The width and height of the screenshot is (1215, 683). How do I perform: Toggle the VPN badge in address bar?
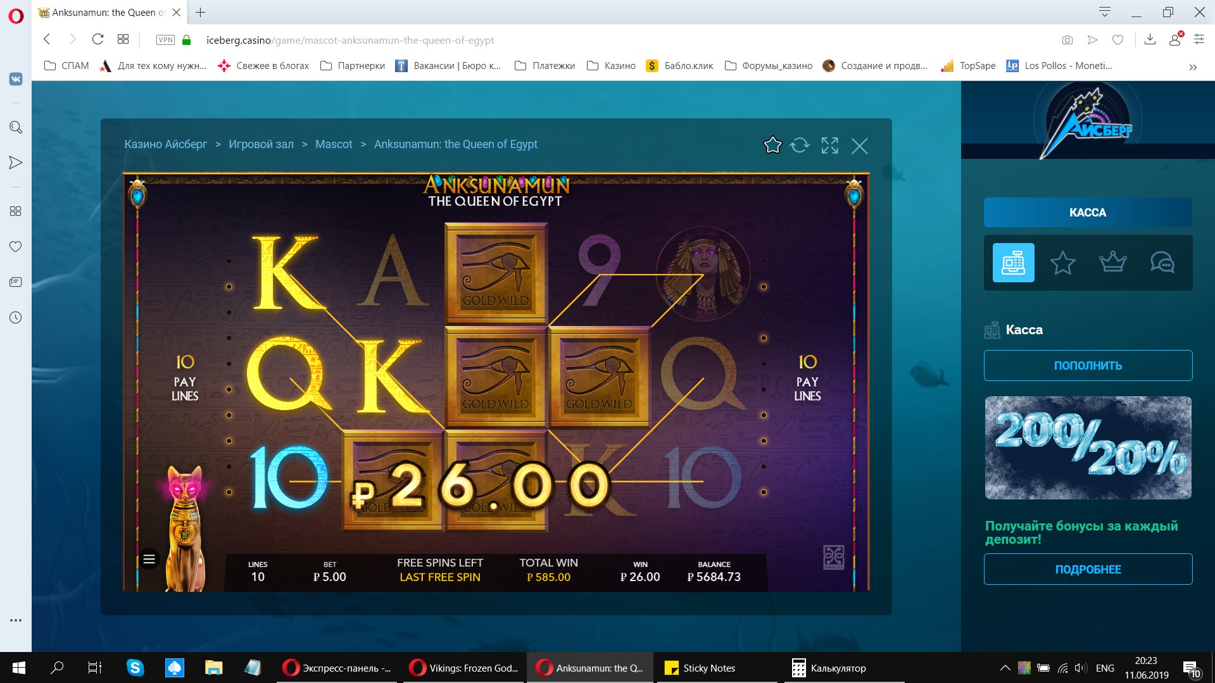click(x=165, y=40)
